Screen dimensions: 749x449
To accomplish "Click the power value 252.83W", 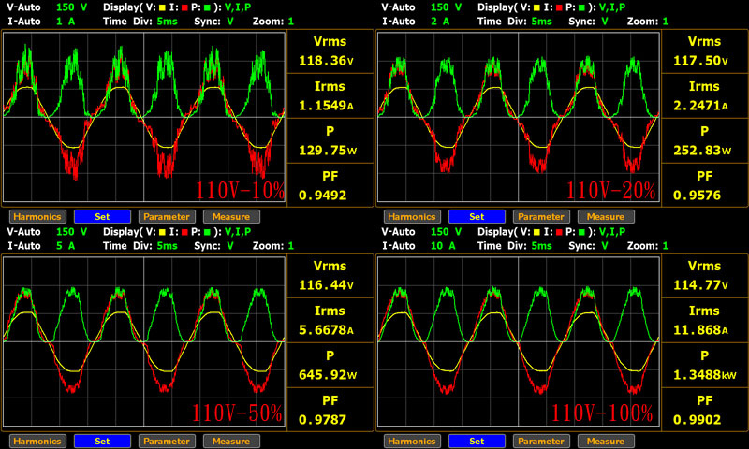I will [x=702, y=151].
